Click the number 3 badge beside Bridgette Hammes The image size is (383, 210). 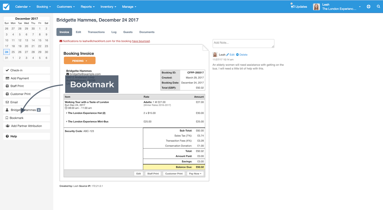[x=39, y=110]
